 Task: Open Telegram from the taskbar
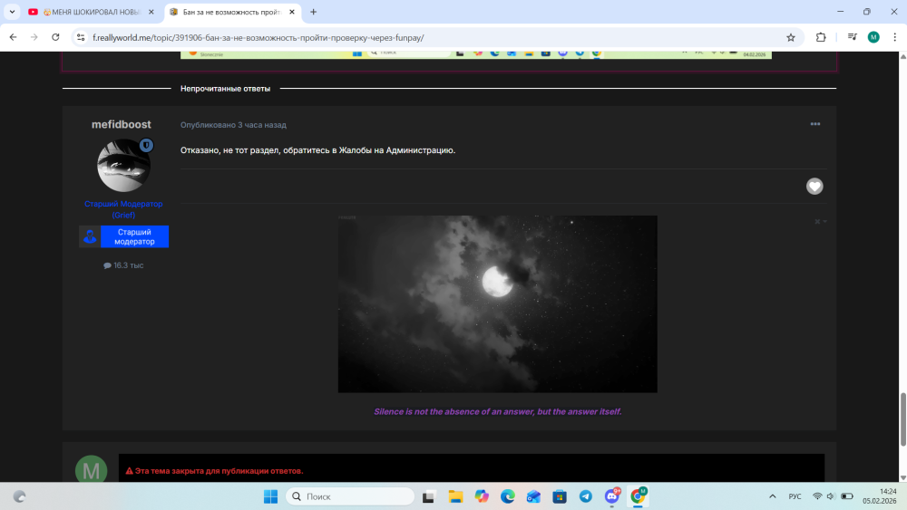tap(585, 496)
